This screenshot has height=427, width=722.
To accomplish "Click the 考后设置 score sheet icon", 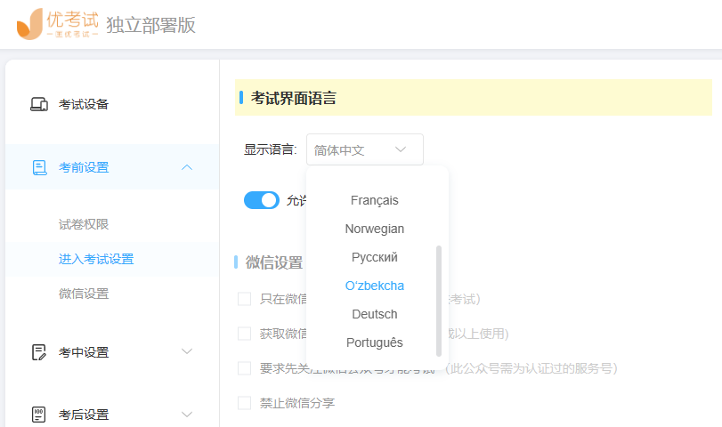I will 38,415.
